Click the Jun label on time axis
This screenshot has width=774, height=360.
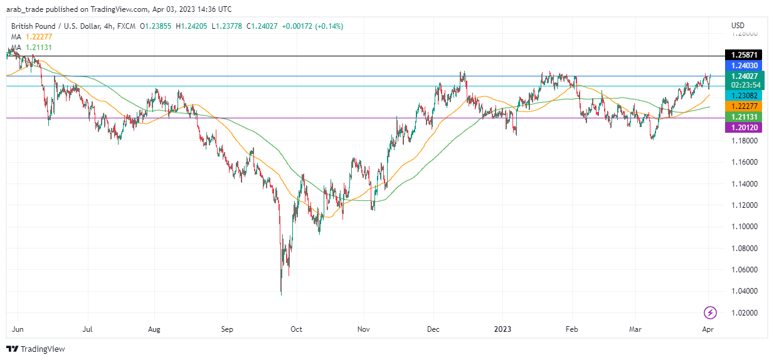point(17,328)
